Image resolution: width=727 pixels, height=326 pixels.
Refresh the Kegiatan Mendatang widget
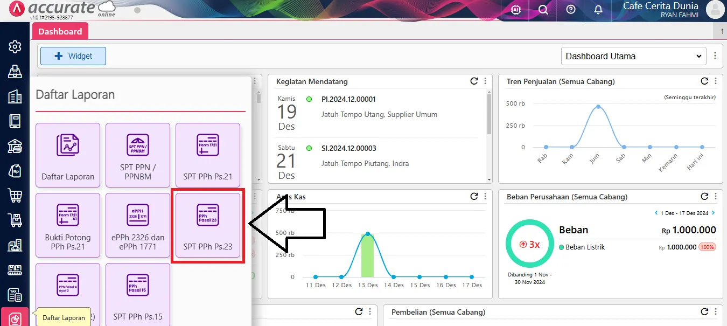[x=474, y=81]
